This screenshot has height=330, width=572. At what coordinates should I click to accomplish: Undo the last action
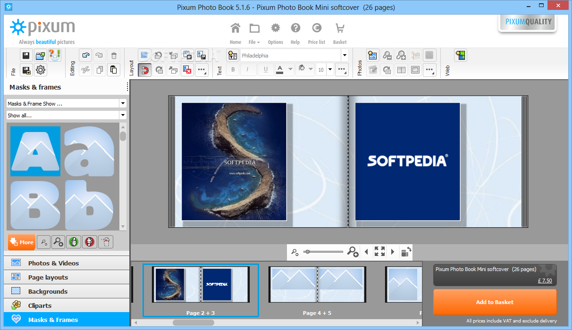pyautogui.click(x=85, y=56)
